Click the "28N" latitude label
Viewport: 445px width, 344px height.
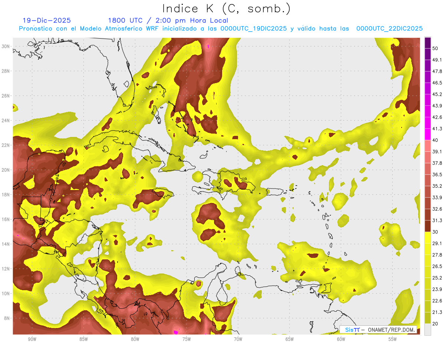click(x=6, y=71)
